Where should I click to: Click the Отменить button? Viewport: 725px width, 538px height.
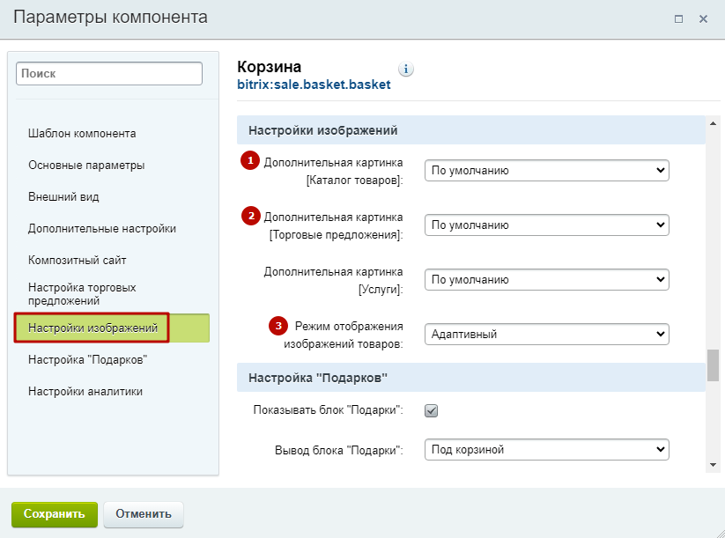click(144, 514)
